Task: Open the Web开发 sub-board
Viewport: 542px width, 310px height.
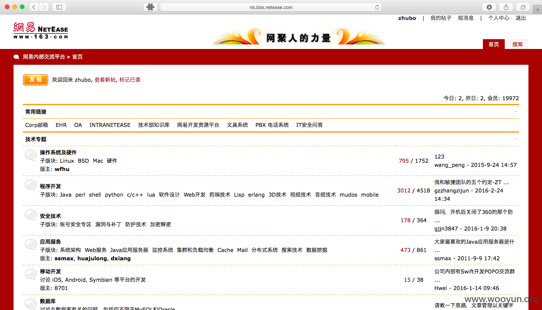Action: (195, 195)
